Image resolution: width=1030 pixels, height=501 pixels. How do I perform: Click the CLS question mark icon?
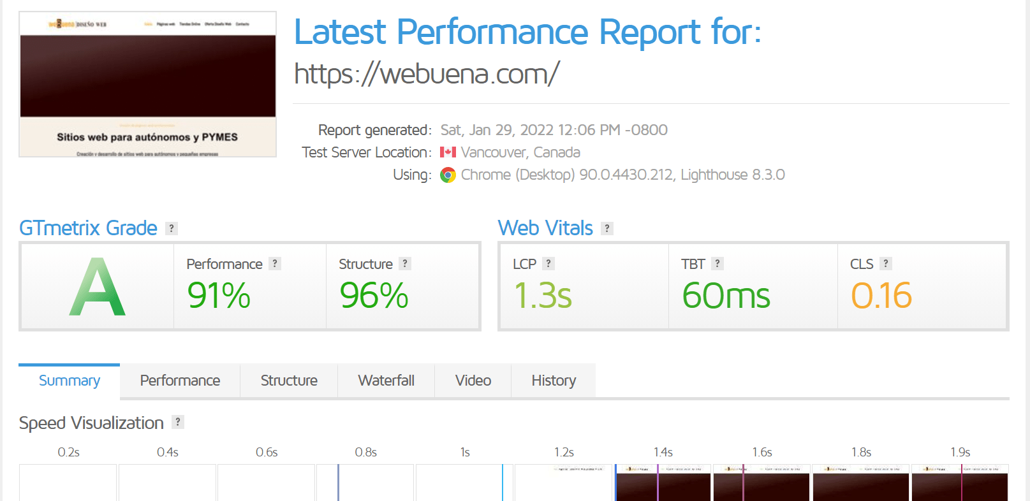point(886,263)
